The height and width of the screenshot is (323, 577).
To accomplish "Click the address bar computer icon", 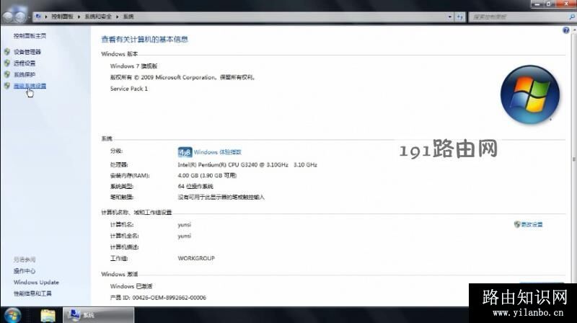I will pyautogui.click(x=38, y=17).
